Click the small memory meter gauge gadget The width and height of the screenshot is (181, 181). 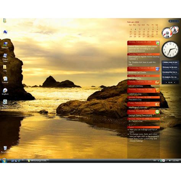click(175, 29)
